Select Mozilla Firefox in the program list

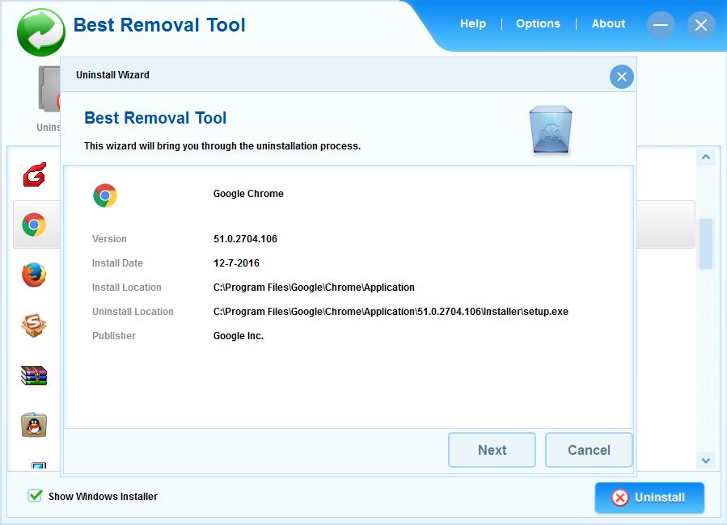(x=34, y=275)
